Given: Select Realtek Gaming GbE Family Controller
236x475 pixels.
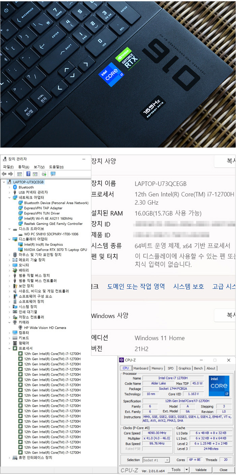Looking at the screenshot, I should pyautogui.click(x=53, y=223).
